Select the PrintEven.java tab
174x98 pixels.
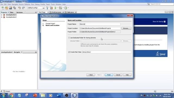56,12
